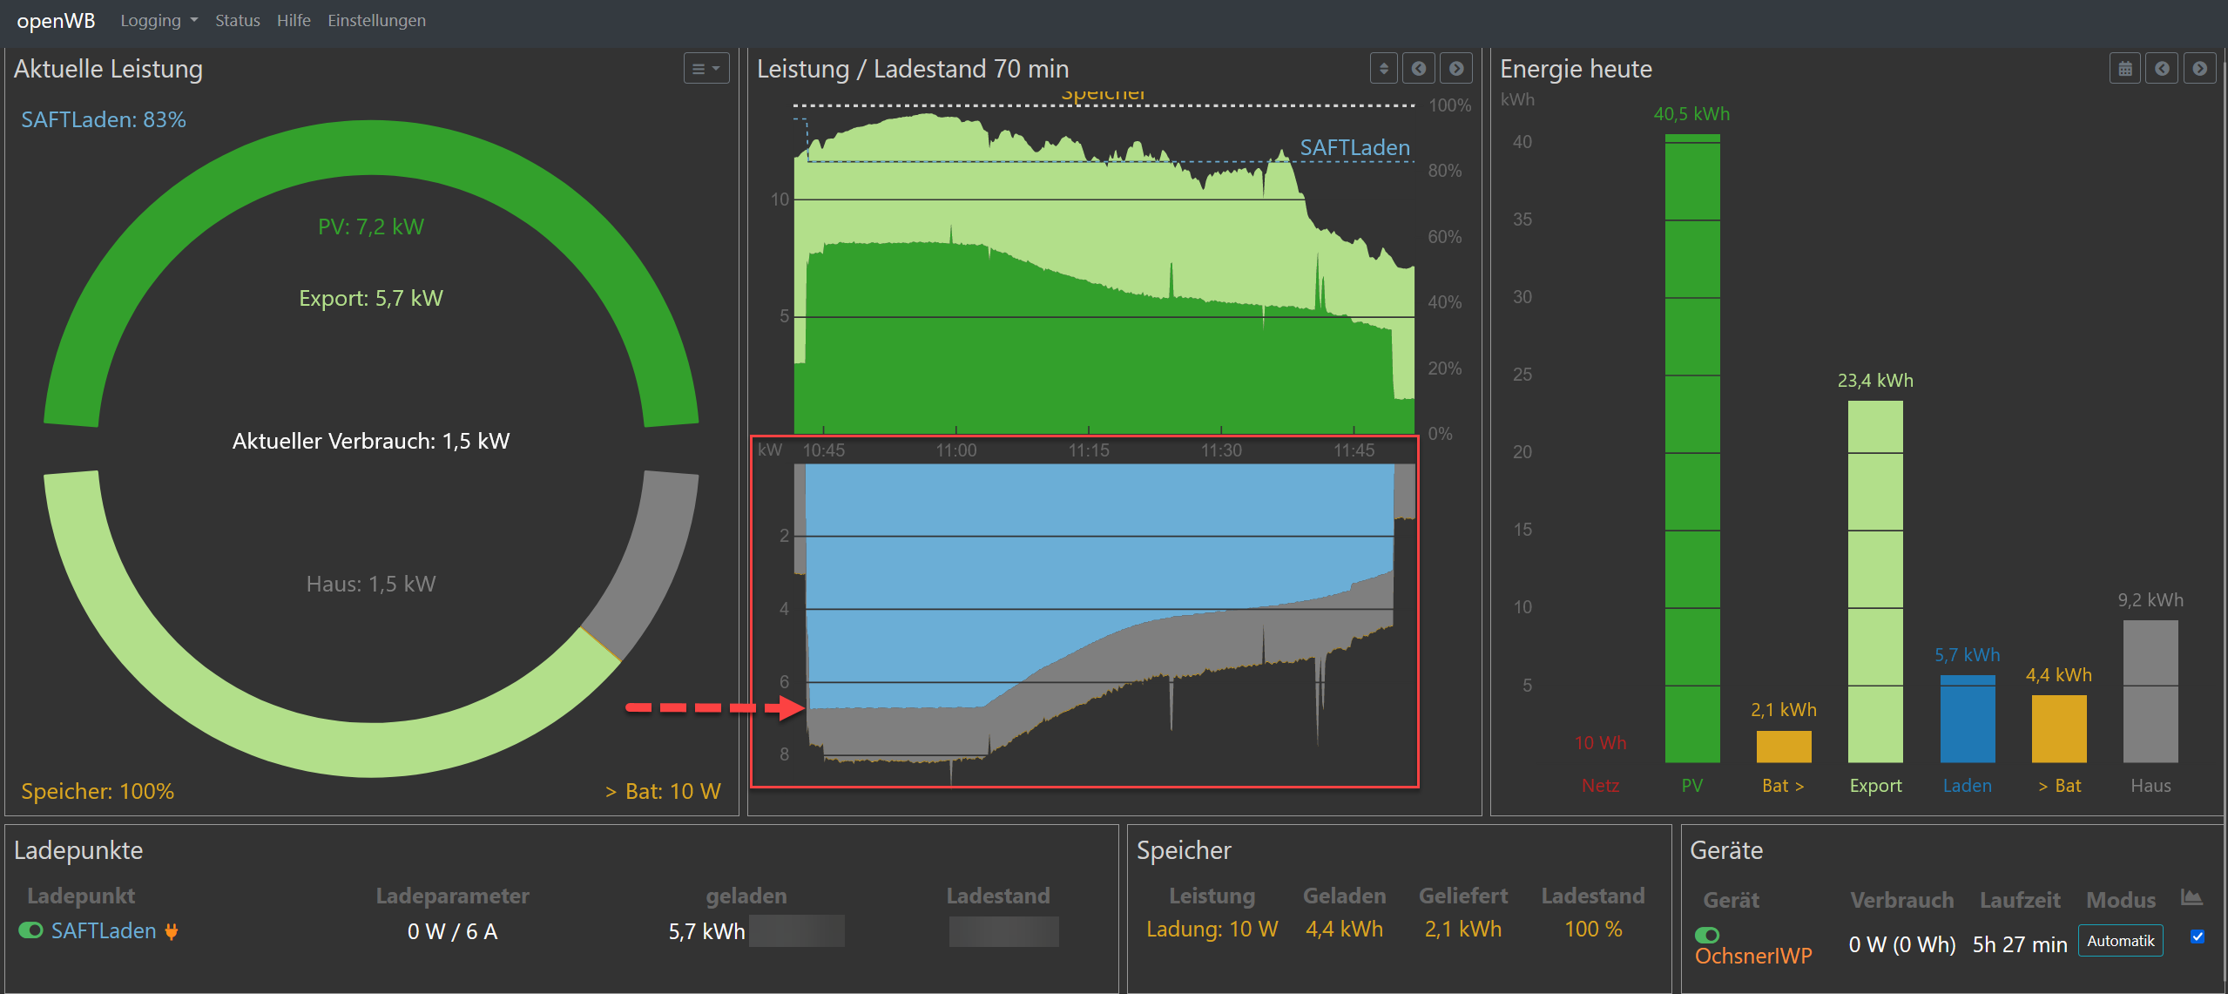Click the PV bar in energy chart

(1691, 449)
